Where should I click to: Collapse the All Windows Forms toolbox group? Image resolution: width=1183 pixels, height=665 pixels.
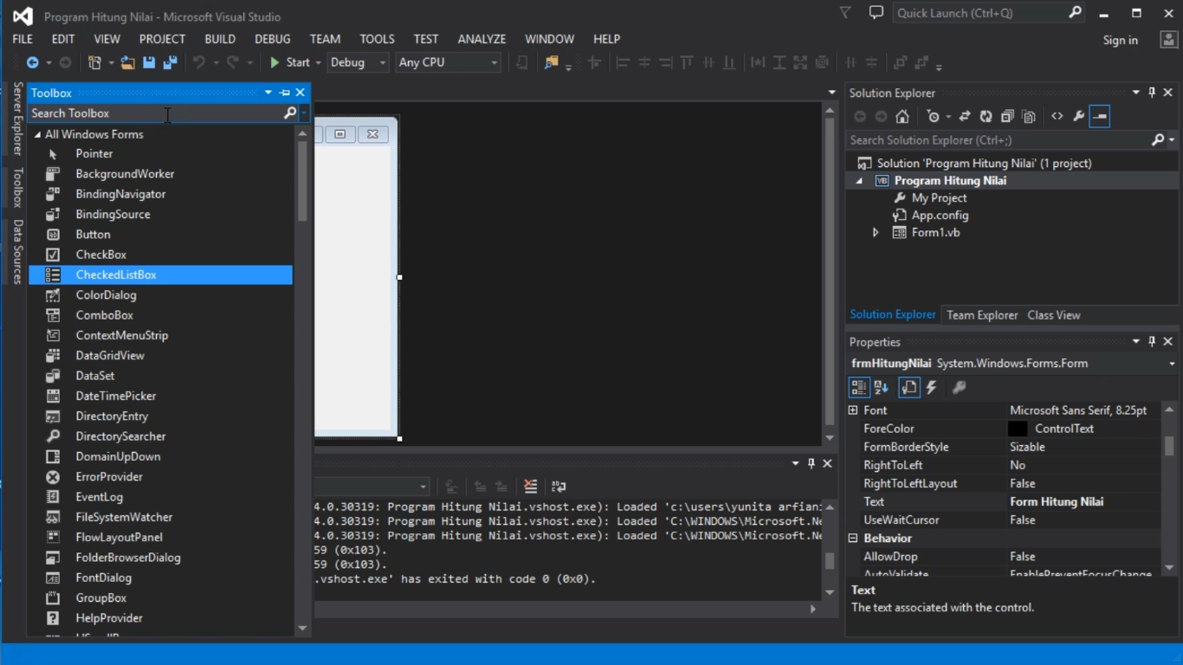37,135
